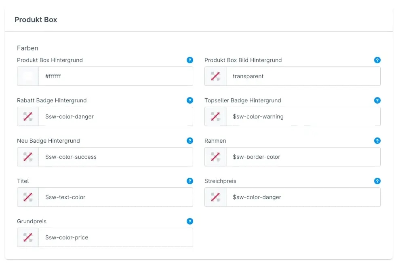Click help icon next to Grundpreis
The width and height of the screenshot is (398, 264).
190,221
